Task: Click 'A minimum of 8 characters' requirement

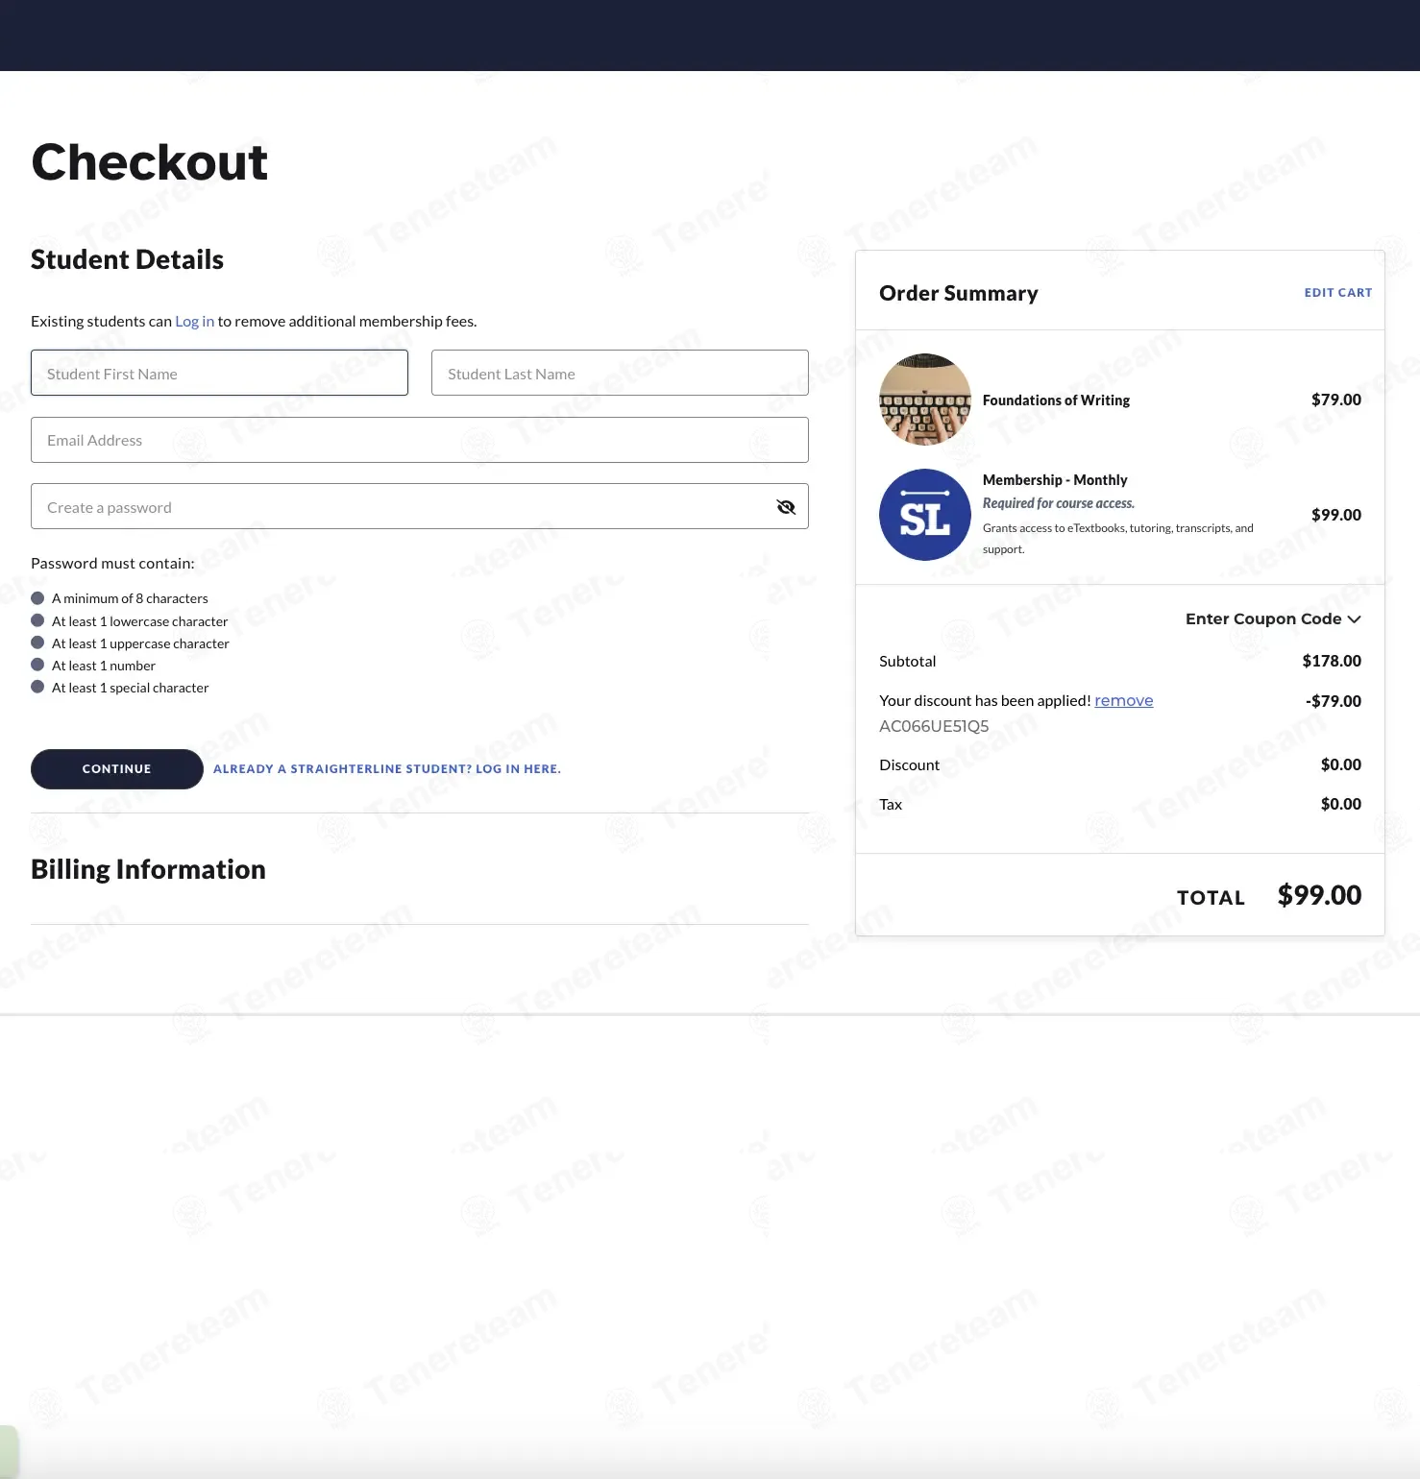Action: tap(130, 598)
